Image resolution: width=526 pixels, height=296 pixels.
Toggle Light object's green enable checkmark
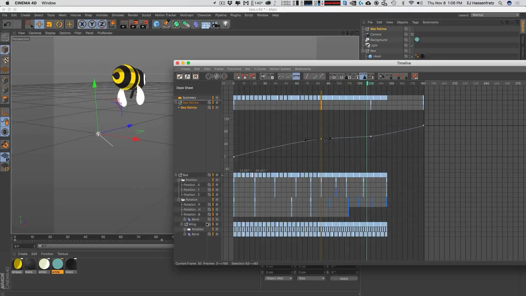412,45
